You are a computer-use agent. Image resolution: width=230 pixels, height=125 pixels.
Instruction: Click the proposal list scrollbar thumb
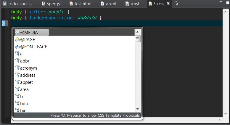138,39
